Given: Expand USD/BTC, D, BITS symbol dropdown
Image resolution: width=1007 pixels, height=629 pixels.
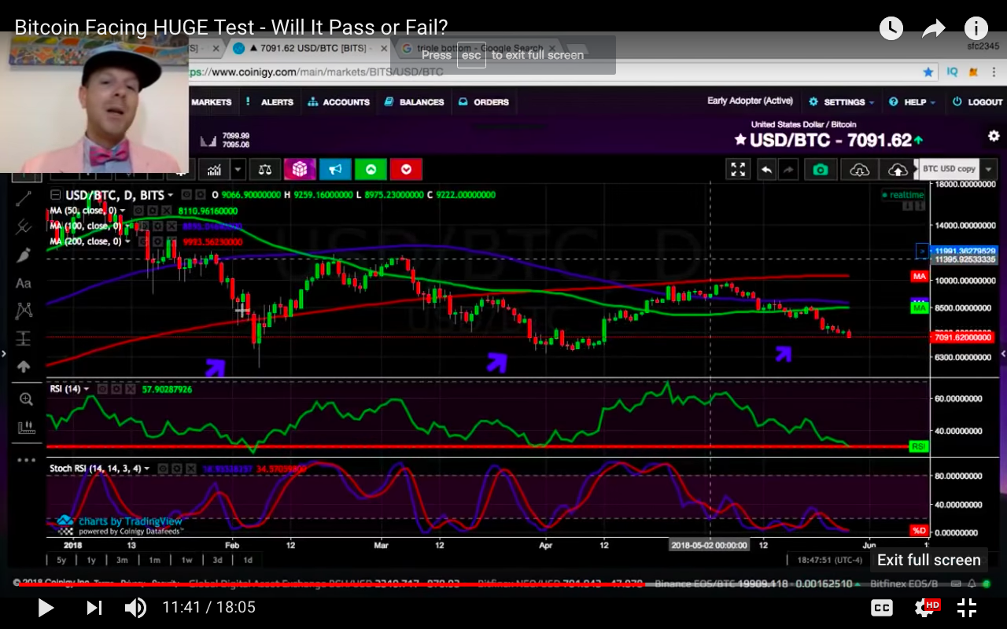Looking at the screenshot, I should pos(170,195).
